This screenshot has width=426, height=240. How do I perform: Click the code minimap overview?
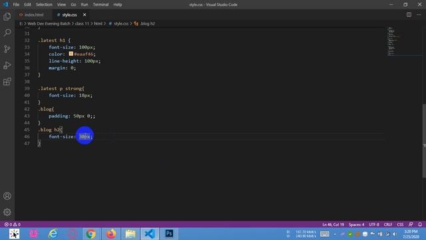tap(404, 41)
